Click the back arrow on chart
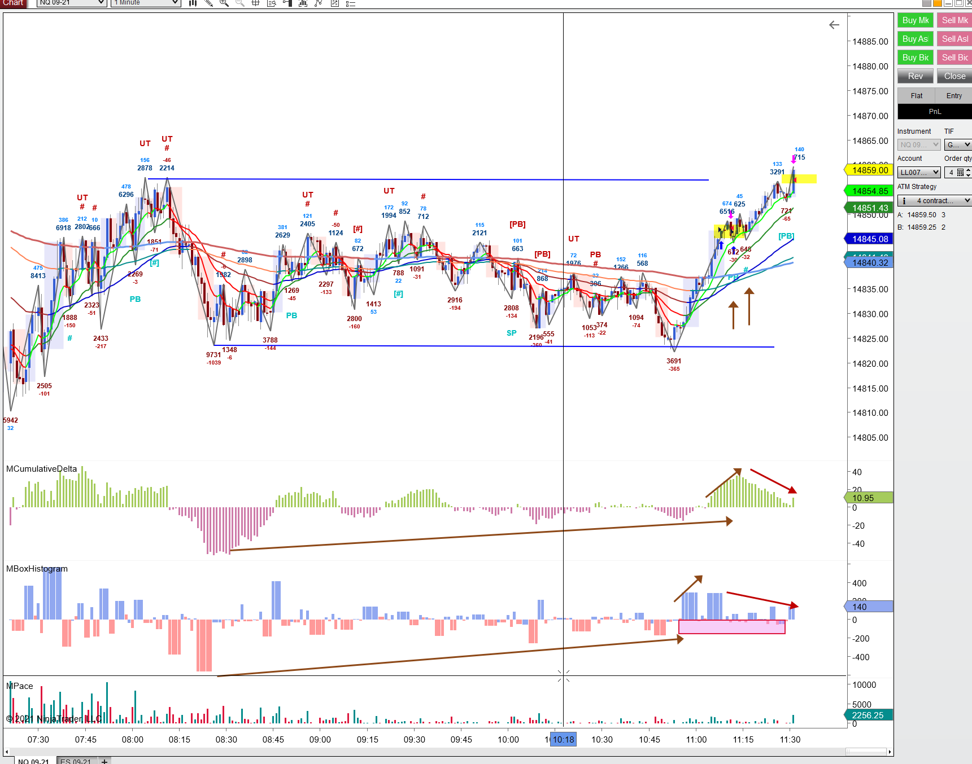972x764 pixels. pos(834,25)
